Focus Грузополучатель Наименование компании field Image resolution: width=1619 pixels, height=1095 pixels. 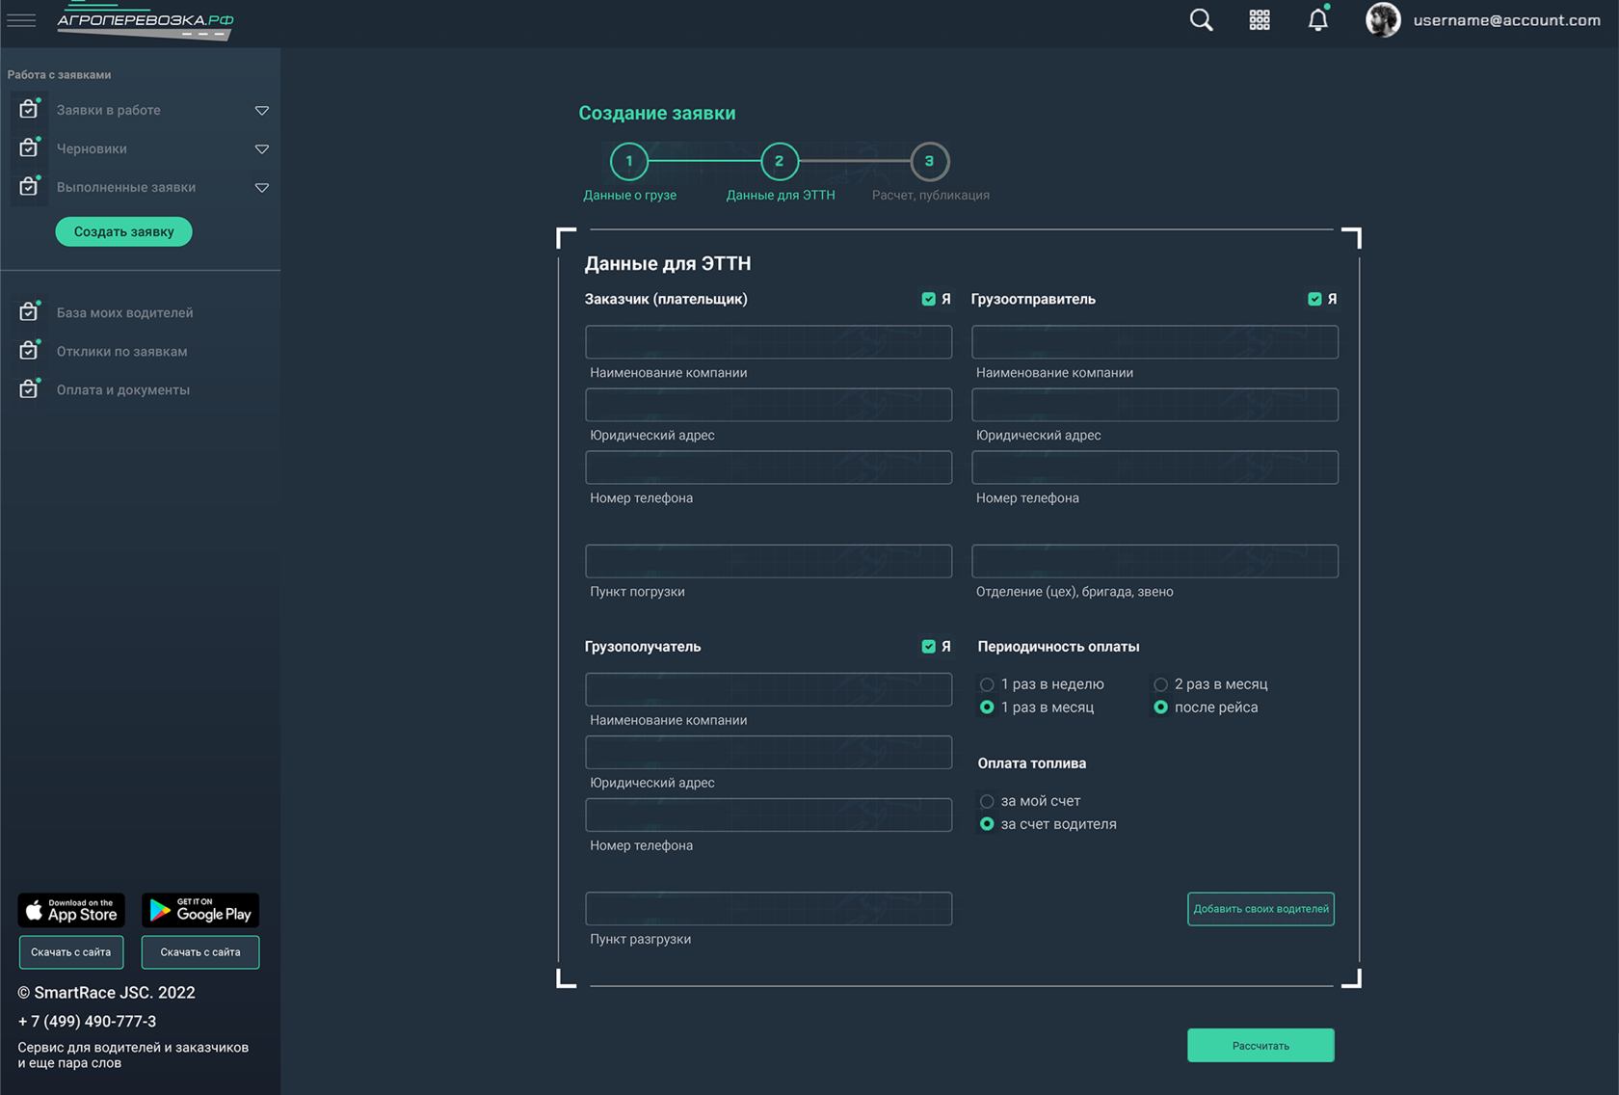coord(768,689)
